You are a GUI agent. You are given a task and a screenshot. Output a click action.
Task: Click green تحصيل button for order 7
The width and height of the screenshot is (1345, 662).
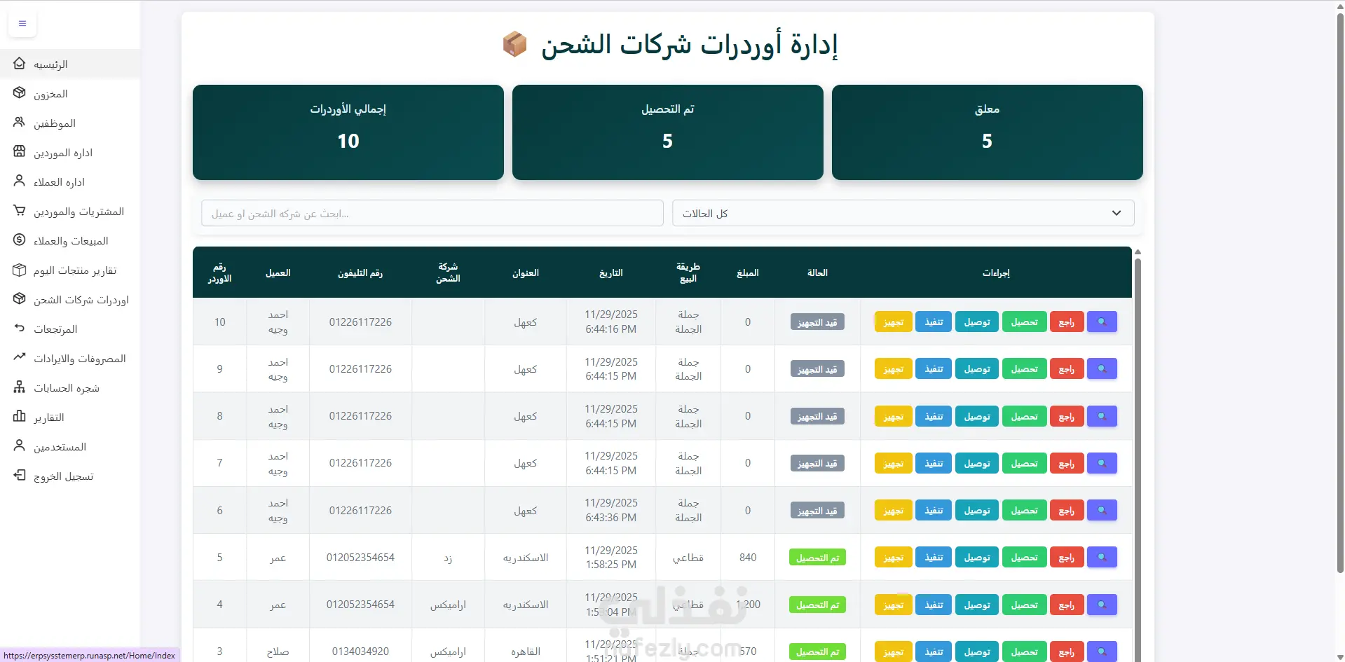click(x=1024, y=464)
